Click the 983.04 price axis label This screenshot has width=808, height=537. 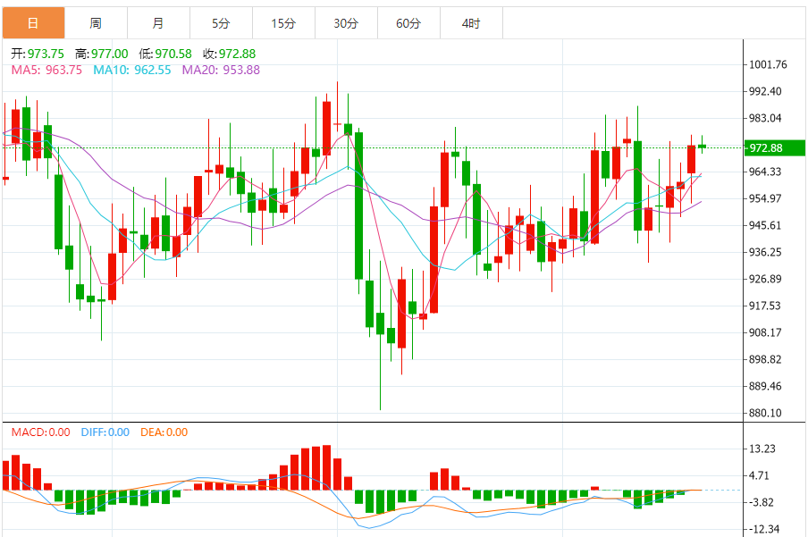point(765,118)
